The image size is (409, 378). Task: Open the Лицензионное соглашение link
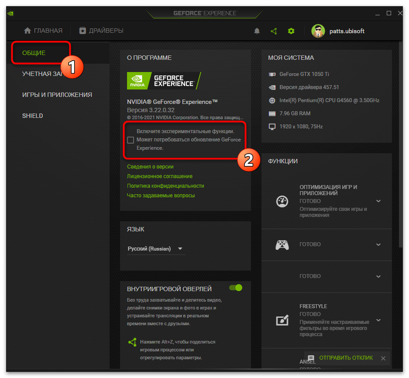pyautogui.click(x=160, y=176)
